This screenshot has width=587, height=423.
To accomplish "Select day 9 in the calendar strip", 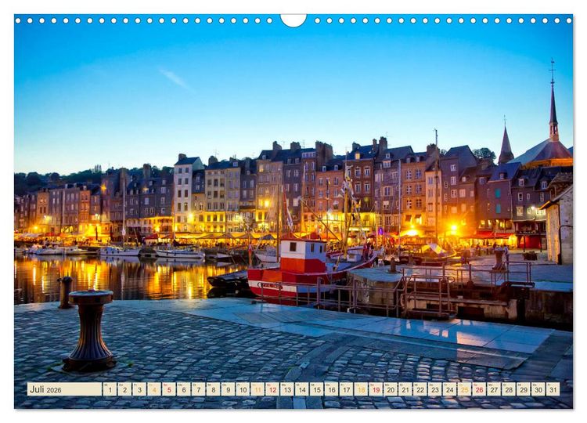I will 228,389.
